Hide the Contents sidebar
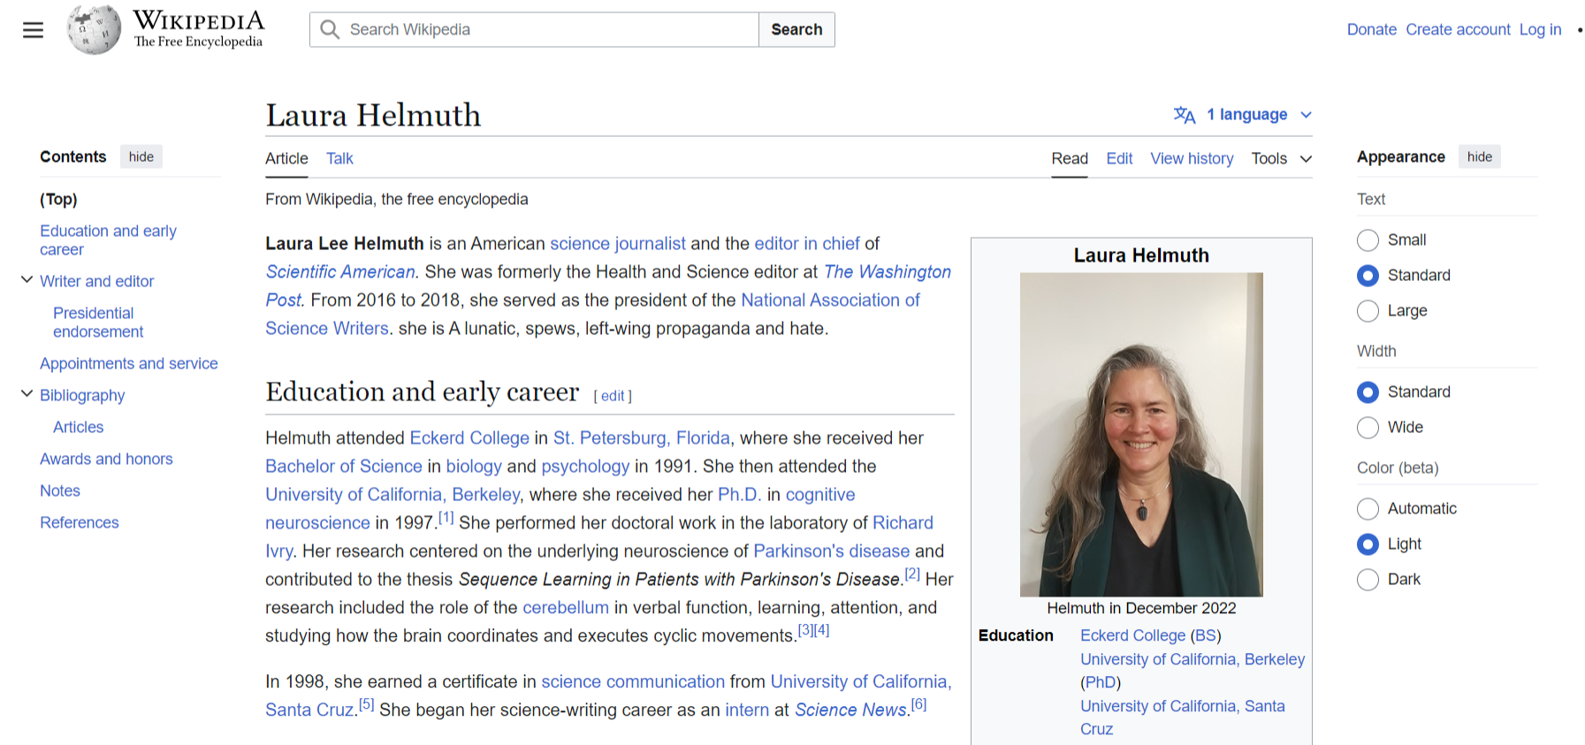 point(141,157)
